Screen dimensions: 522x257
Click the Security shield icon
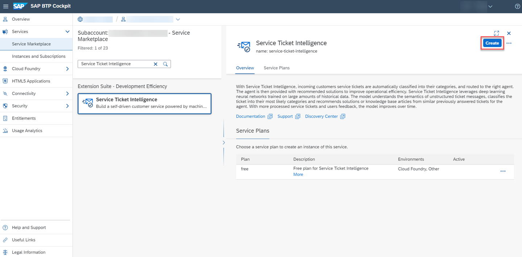[x=5, y=106]
